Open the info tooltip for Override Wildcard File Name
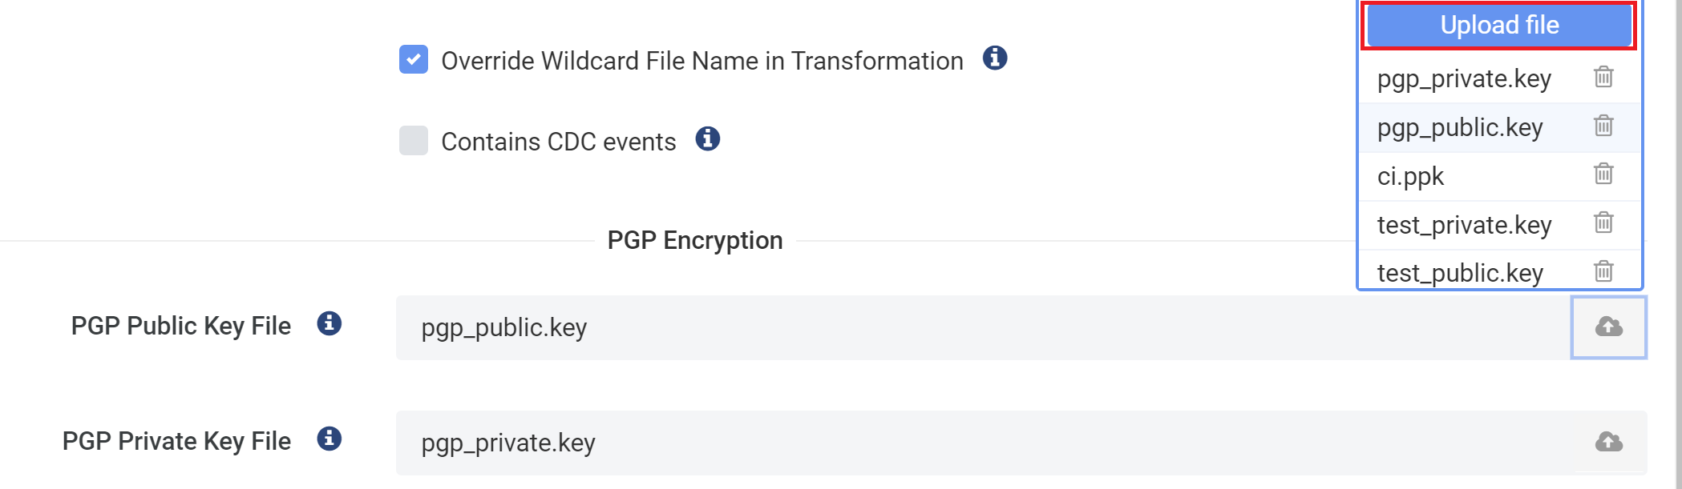The height and width of the screenshot is (489, 1682). tap(997, 58)
